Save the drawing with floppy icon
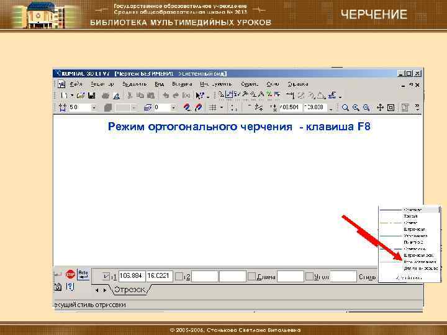 [x=91, y=96]
